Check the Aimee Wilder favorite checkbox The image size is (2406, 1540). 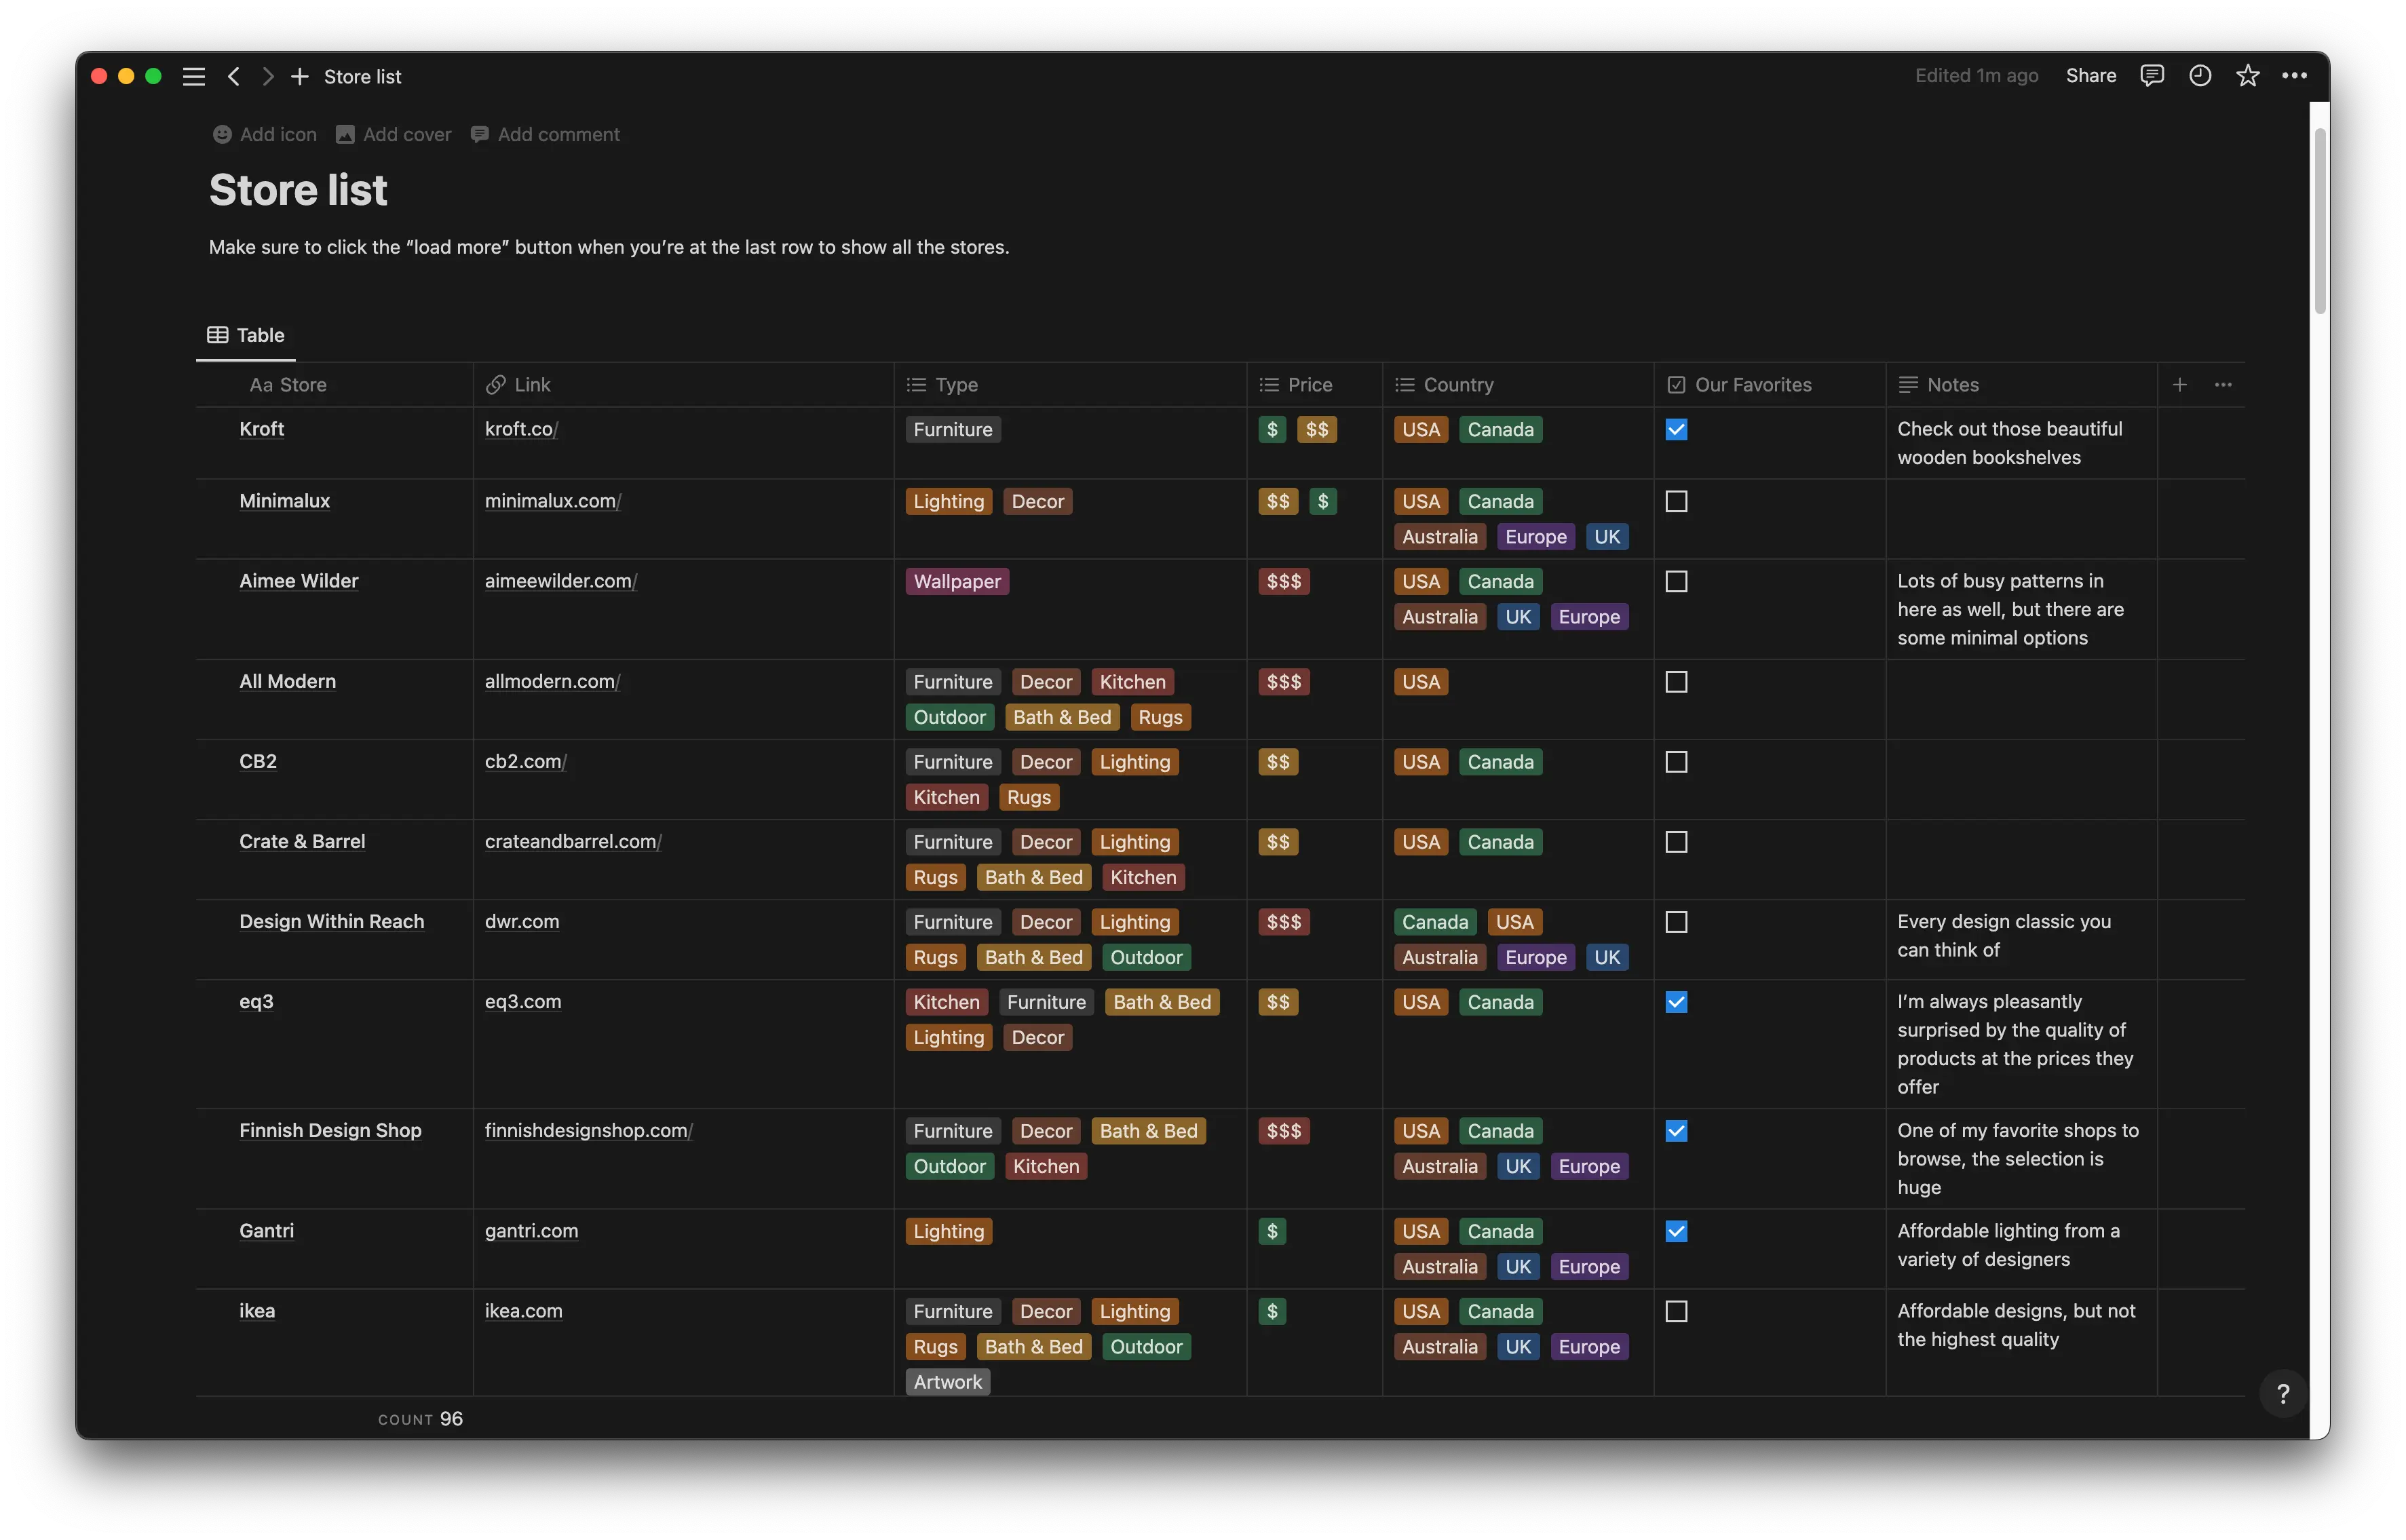tap(1677, 582)
